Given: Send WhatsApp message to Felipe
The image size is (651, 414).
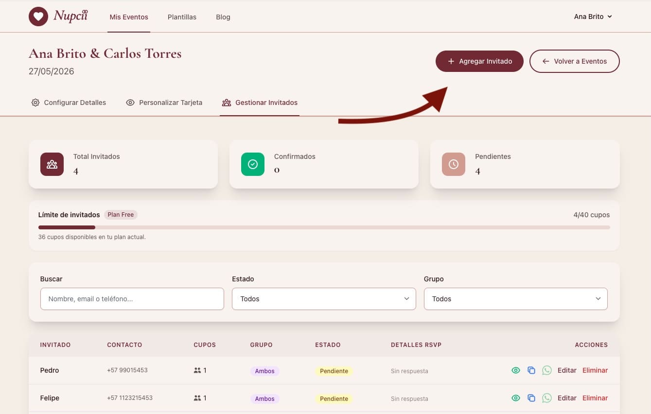Looking at the screenshot, I should [547, 398].
